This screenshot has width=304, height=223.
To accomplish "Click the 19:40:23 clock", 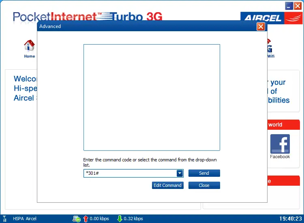I will point(291,219).
